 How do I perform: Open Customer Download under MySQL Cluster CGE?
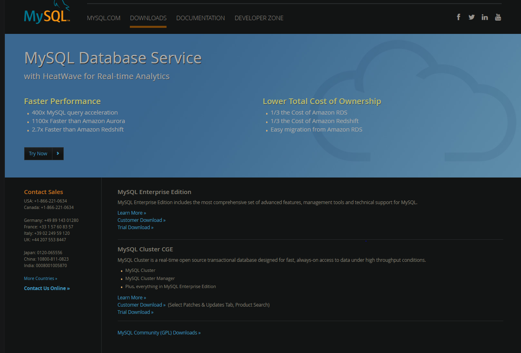(142, 305)
